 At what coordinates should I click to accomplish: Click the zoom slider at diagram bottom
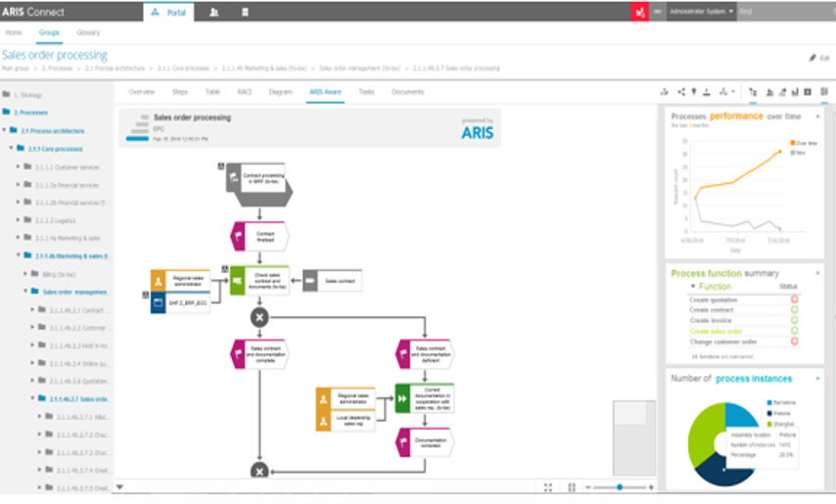click(x=619, y=486)
